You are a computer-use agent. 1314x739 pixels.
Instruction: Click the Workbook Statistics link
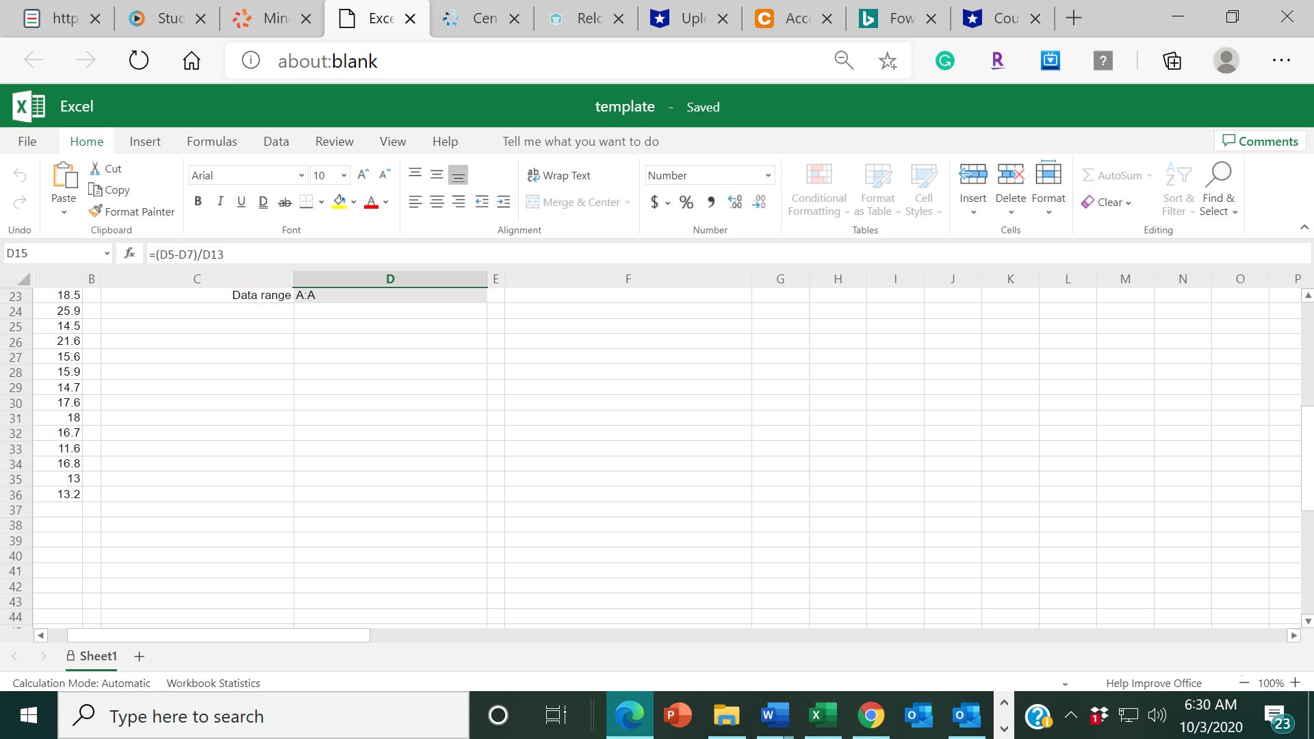coord(213,683)
